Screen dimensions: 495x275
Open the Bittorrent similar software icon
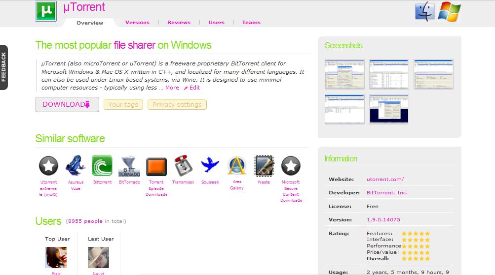[102, 166]
